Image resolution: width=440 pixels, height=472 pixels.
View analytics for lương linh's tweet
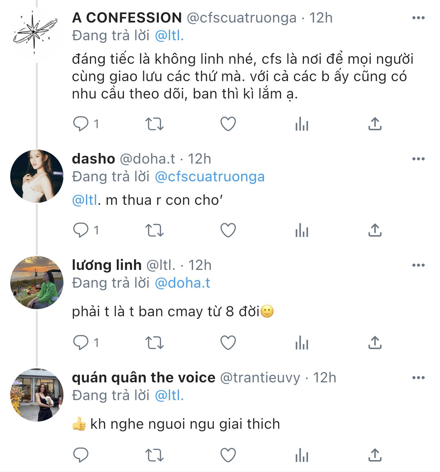coord(302,343)
